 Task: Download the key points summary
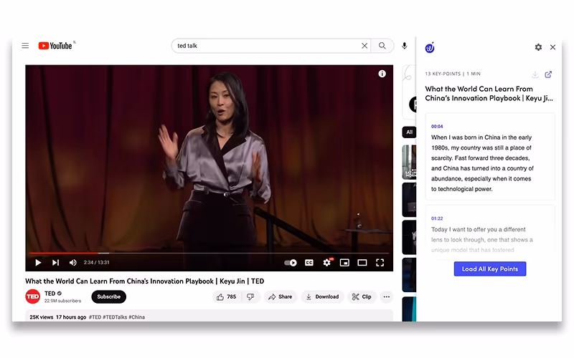point(535,74)
